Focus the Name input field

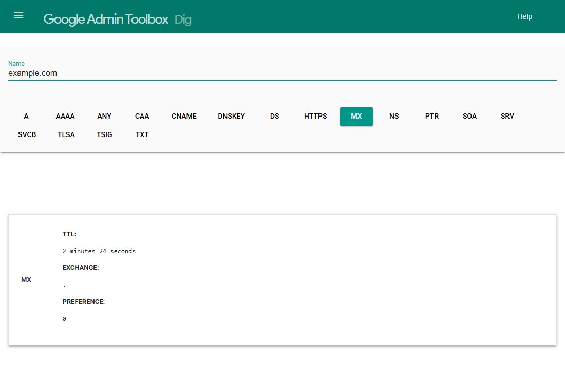(282, 73)
